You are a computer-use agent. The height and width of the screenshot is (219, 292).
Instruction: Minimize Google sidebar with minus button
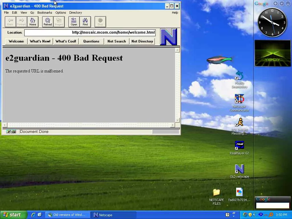(288, 3)
